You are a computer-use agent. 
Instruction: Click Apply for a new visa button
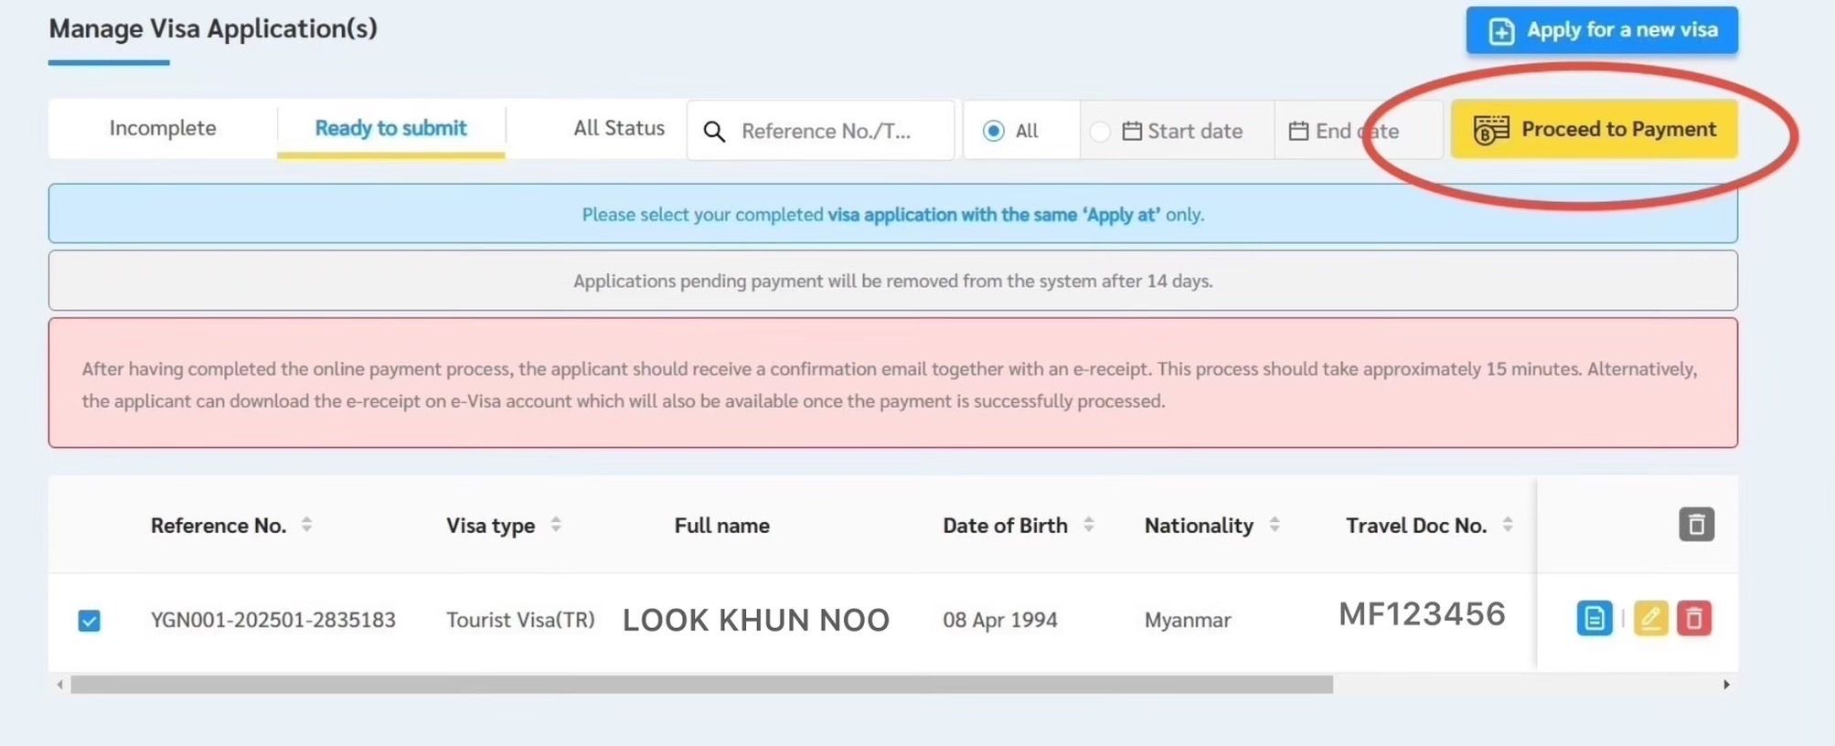click(1602, 30)
